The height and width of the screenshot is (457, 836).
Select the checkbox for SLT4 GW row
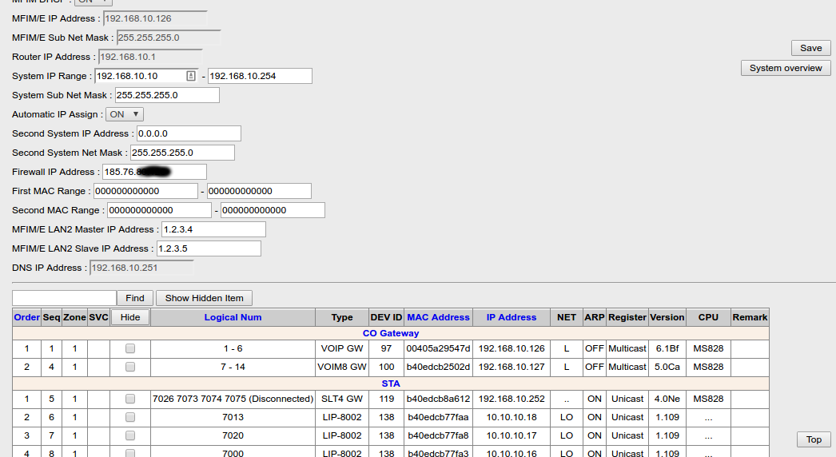pyautogui.click(x=130, y=399)
